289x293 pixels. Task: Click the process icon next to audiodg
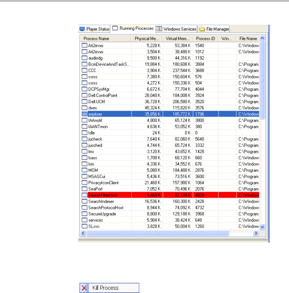[84, 58]
